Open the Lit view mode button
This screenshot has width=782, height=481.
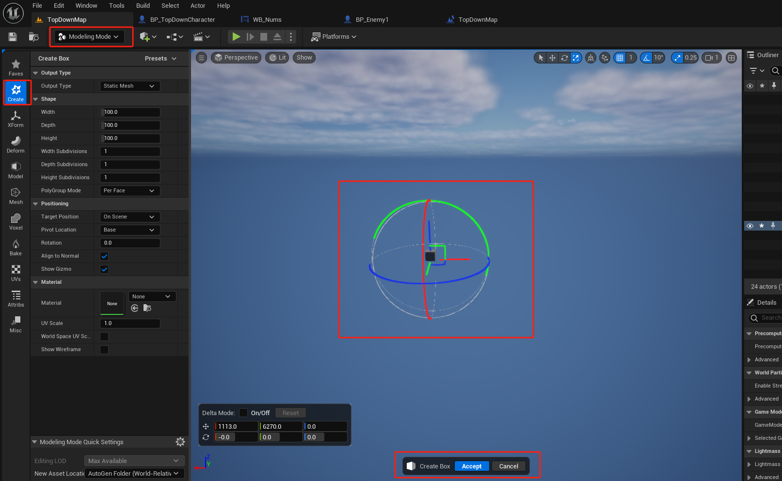click(277, 58)
